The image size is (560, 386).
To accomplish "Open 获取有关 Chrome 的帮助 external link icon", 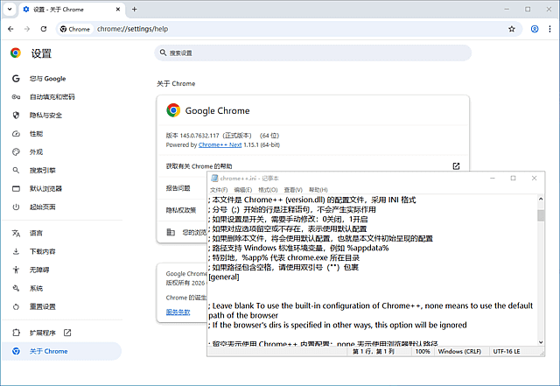I will point(456,165).
